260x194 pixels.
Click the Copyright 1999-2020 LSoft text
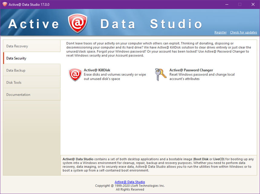pos(130,186)
